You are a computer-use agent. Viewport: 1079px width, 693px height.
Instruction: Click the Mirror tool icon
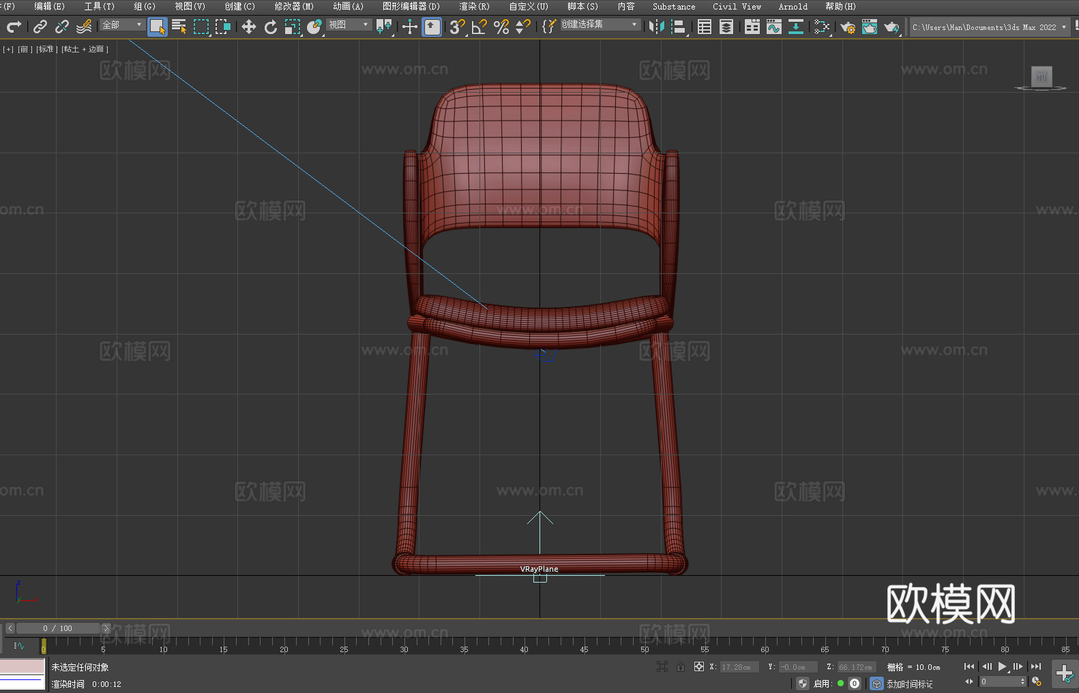[657, 27]
